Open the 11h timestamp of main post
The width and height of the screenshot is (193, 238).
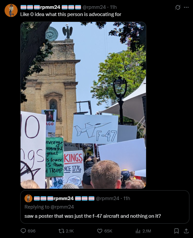(113, 7)
